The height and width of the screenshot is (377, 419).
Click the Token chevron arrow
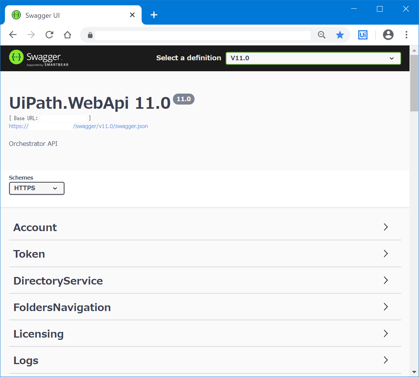click(386, 253)
